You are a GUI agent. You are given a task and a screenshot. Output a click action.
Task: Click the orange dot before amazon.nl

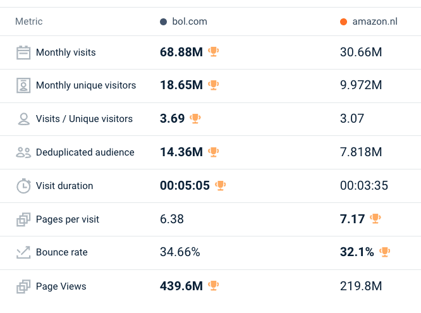tap(343, 22)
